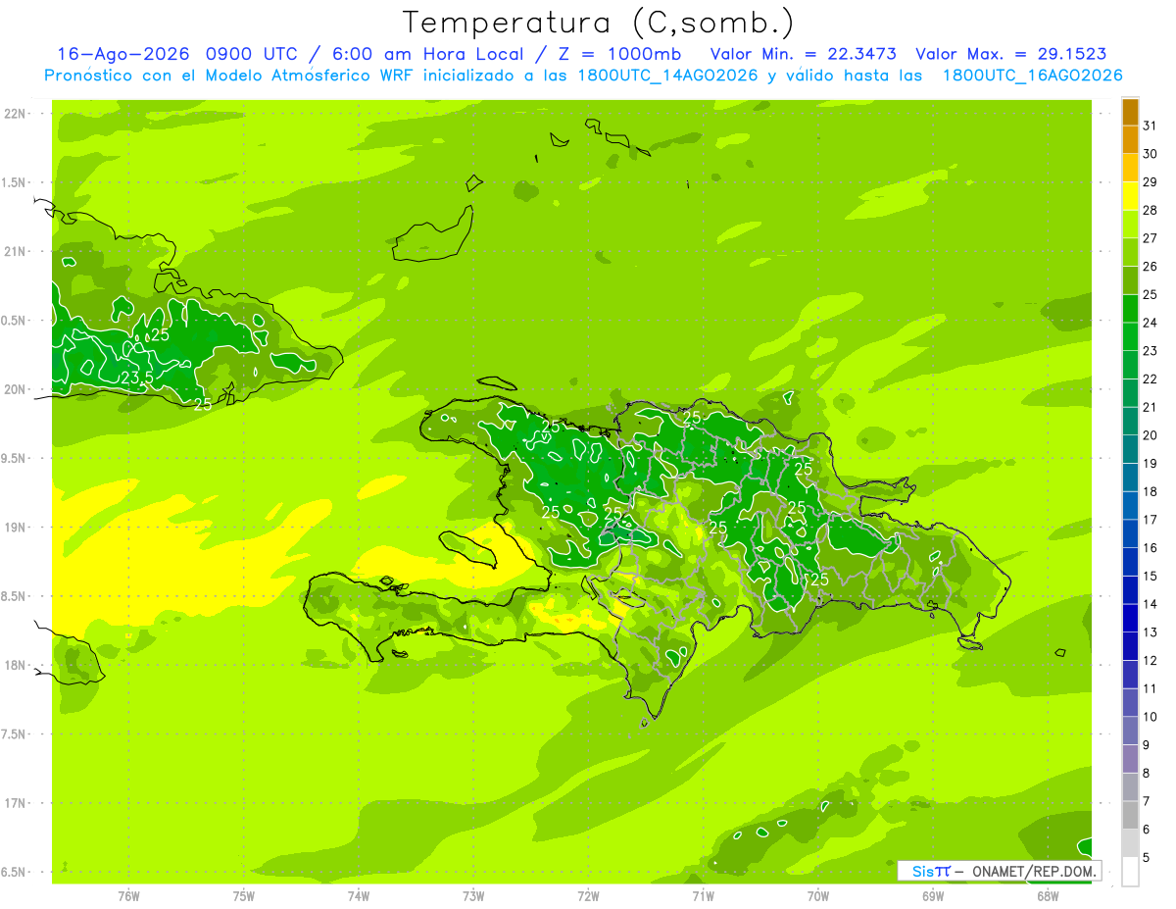Click the legend value '22'

click(x=1151, y=379)
